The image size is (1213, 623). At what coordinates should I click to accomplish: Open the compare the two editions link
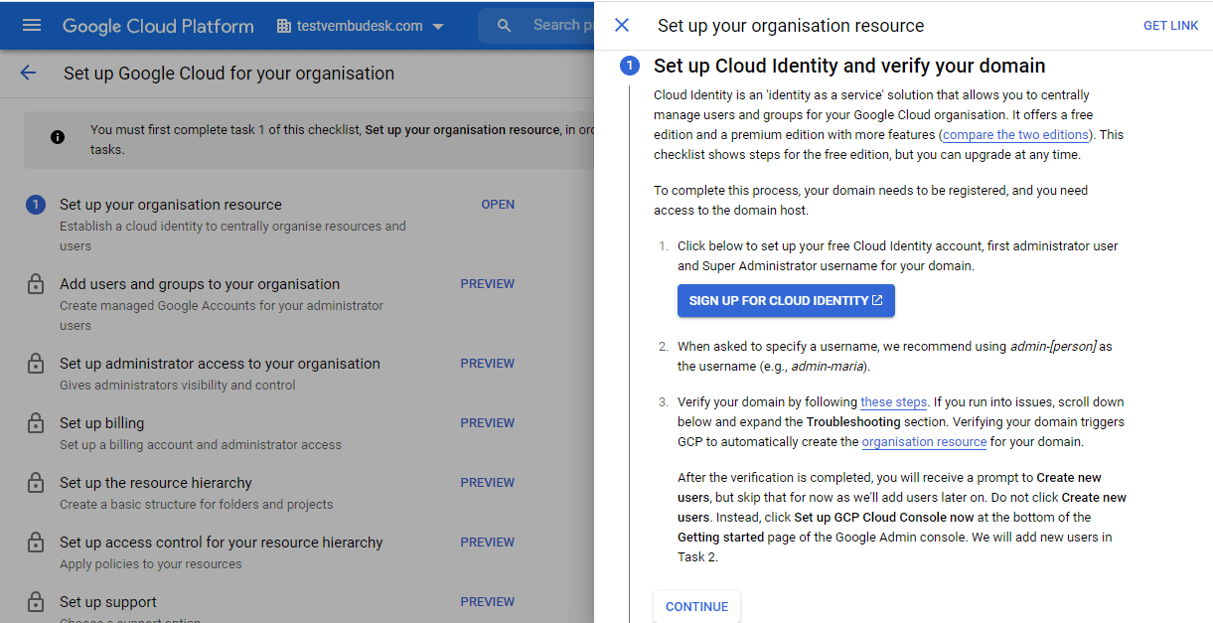click(1015, 134)
